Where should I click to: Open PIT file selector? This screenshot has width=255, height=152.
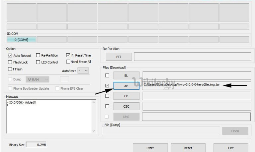click(x=119, y=57)
